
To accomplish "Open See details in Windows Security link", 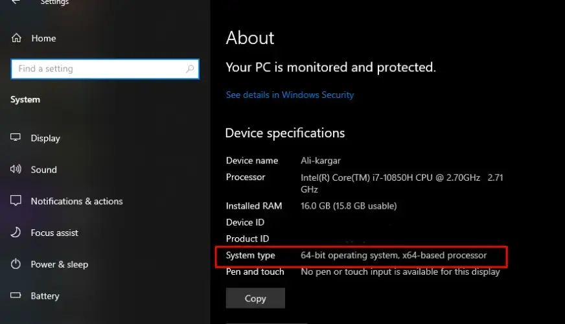I will click(x=290, y=95).
